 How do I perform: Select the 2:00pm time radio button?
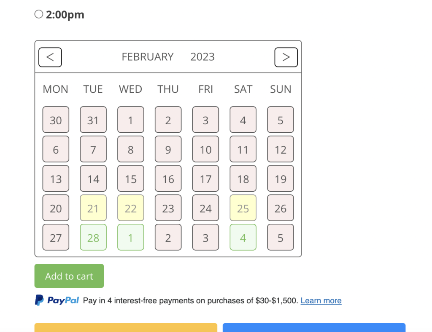tap(39, 14)
